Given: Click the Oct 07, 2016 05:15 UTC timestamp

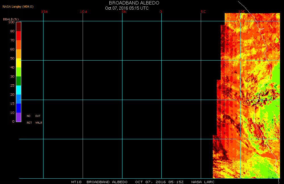Looking at the screenshot, I should pyautogui.click(x=127, y=8).
